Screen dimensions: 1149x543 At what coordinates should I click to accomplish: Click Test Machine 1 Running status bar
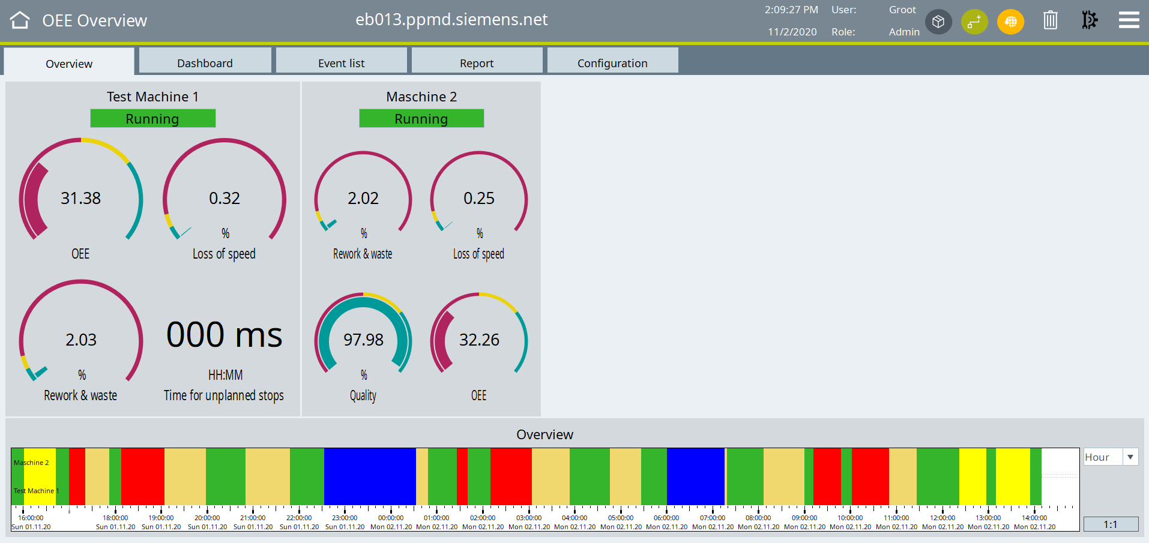tap(152, 119)
